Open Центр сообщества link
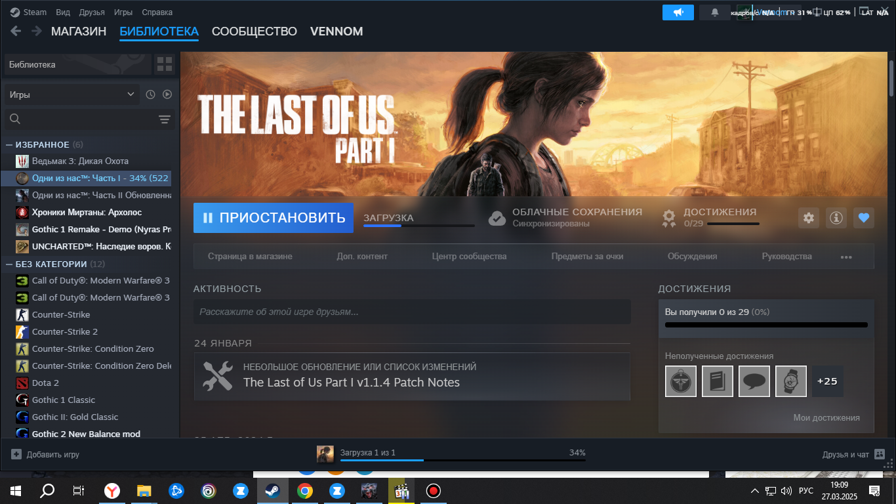This screenshot has width=896, height=504. click(470, 257)
